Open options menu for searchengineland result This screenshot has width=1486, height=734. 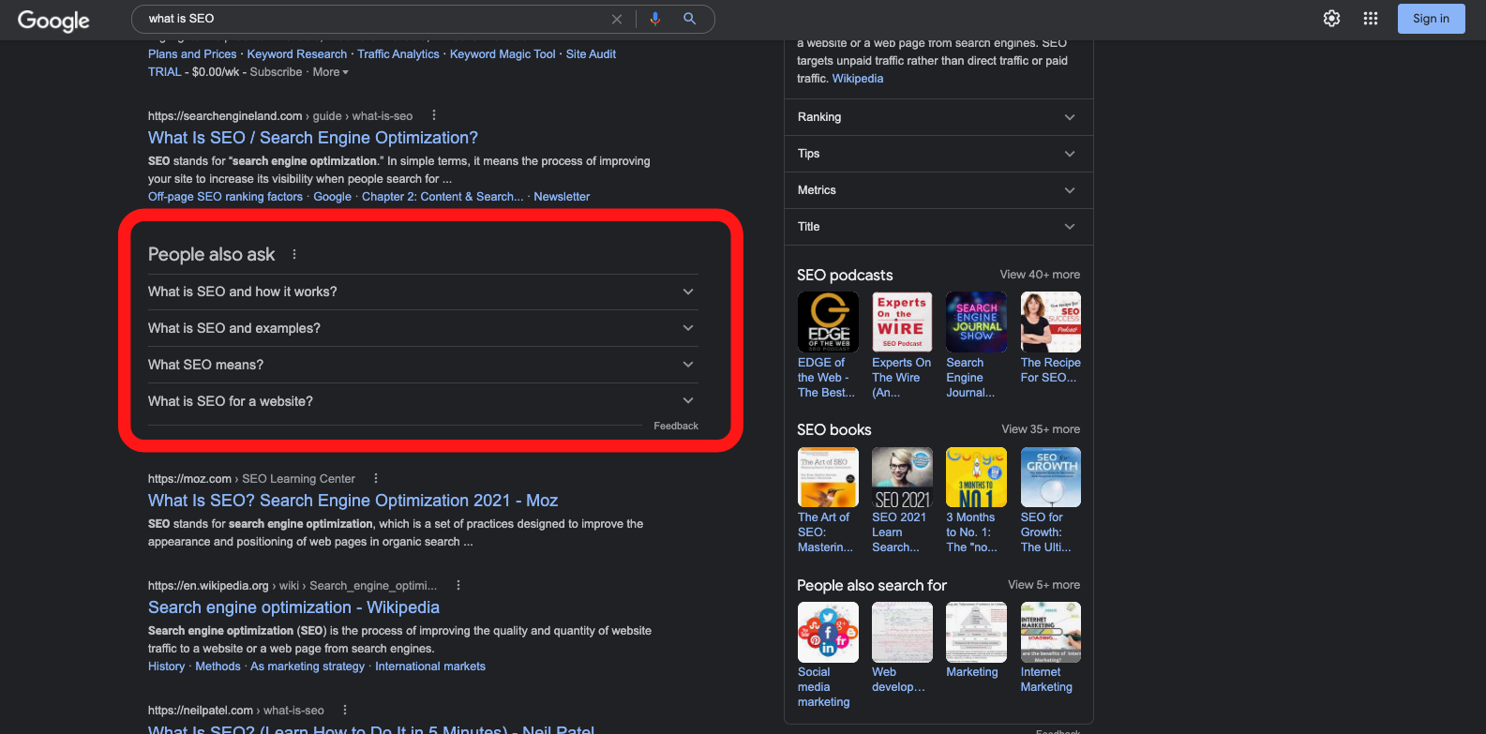coord(433,115)
